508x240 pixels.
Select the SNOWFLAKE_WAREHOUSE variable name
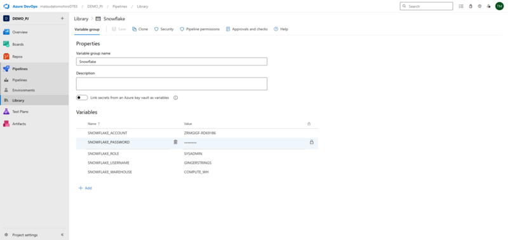pyautogui.click(x=110, y=172)
